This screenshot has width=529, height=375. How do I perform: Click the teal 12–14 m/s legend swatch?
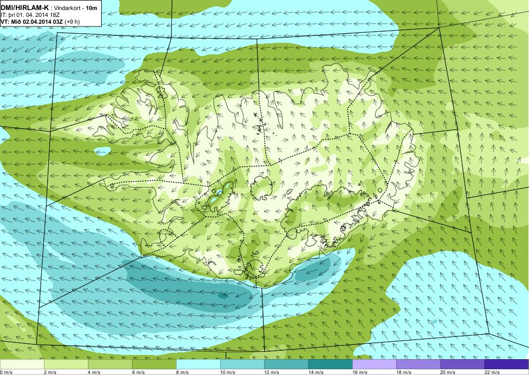click(286, 364)
